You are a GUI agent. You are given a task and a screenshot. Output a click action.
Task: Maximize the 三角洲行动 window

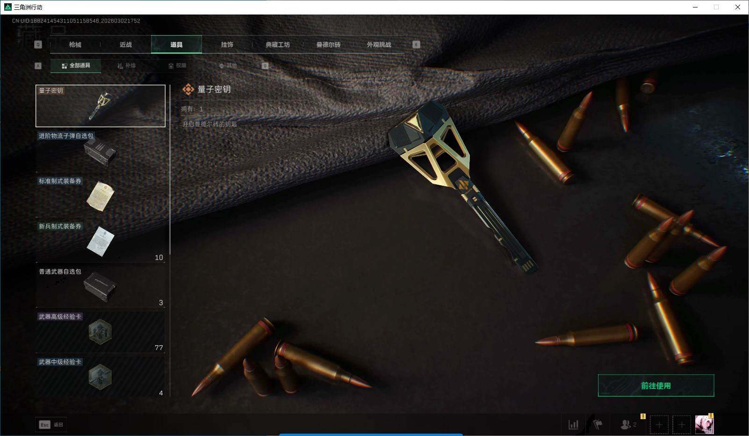click(x=716, y=7)
